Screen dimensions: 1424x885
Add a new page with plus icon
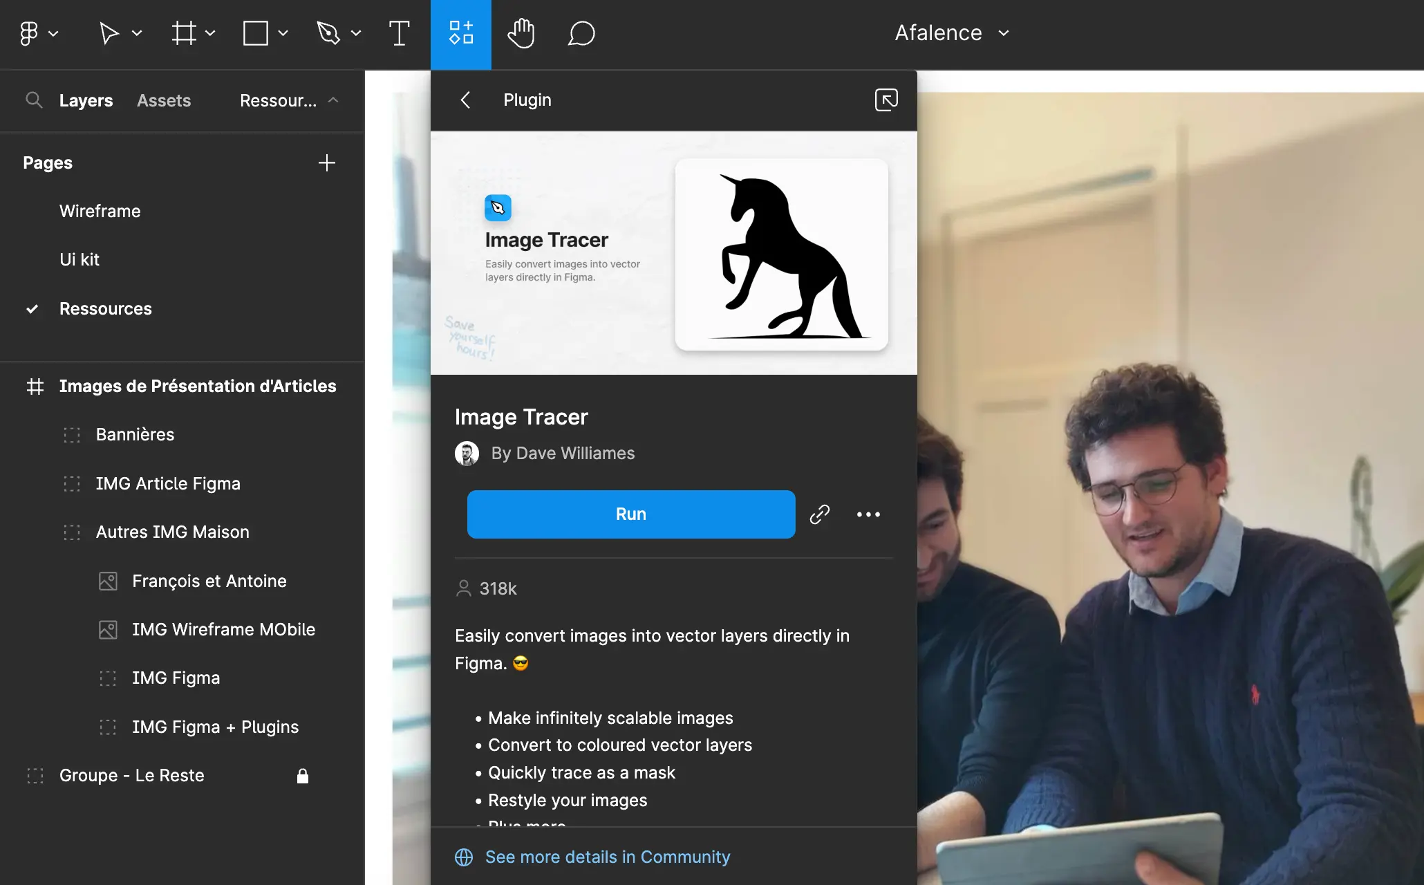pos(327,162)
